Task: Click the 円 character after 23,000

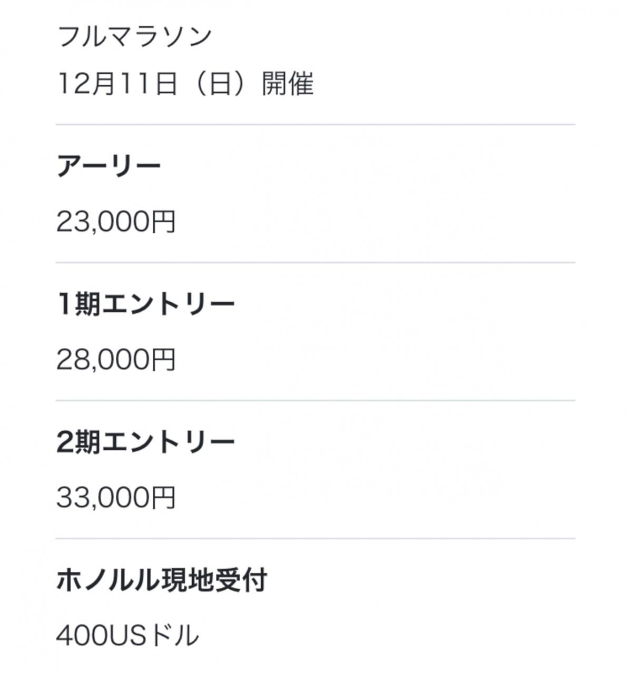Action: [x=163, y=222]
